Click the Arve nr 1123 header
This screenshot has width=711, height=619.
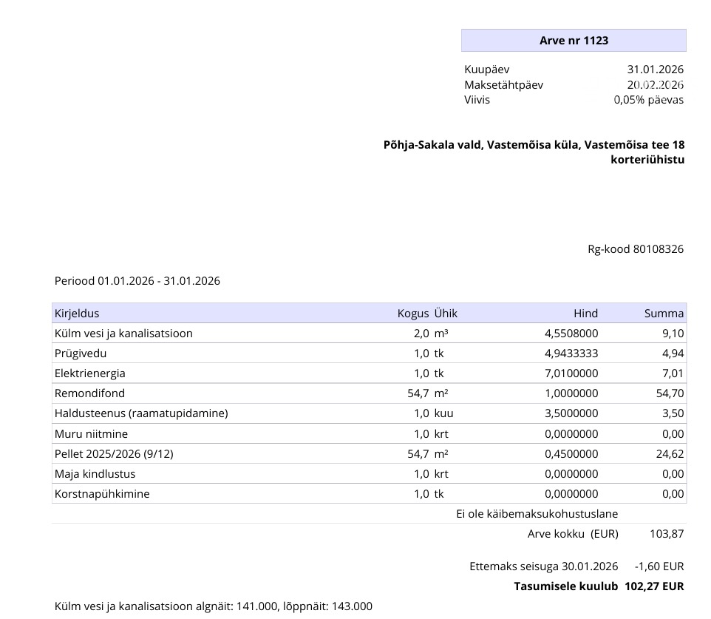coord(574,41)
